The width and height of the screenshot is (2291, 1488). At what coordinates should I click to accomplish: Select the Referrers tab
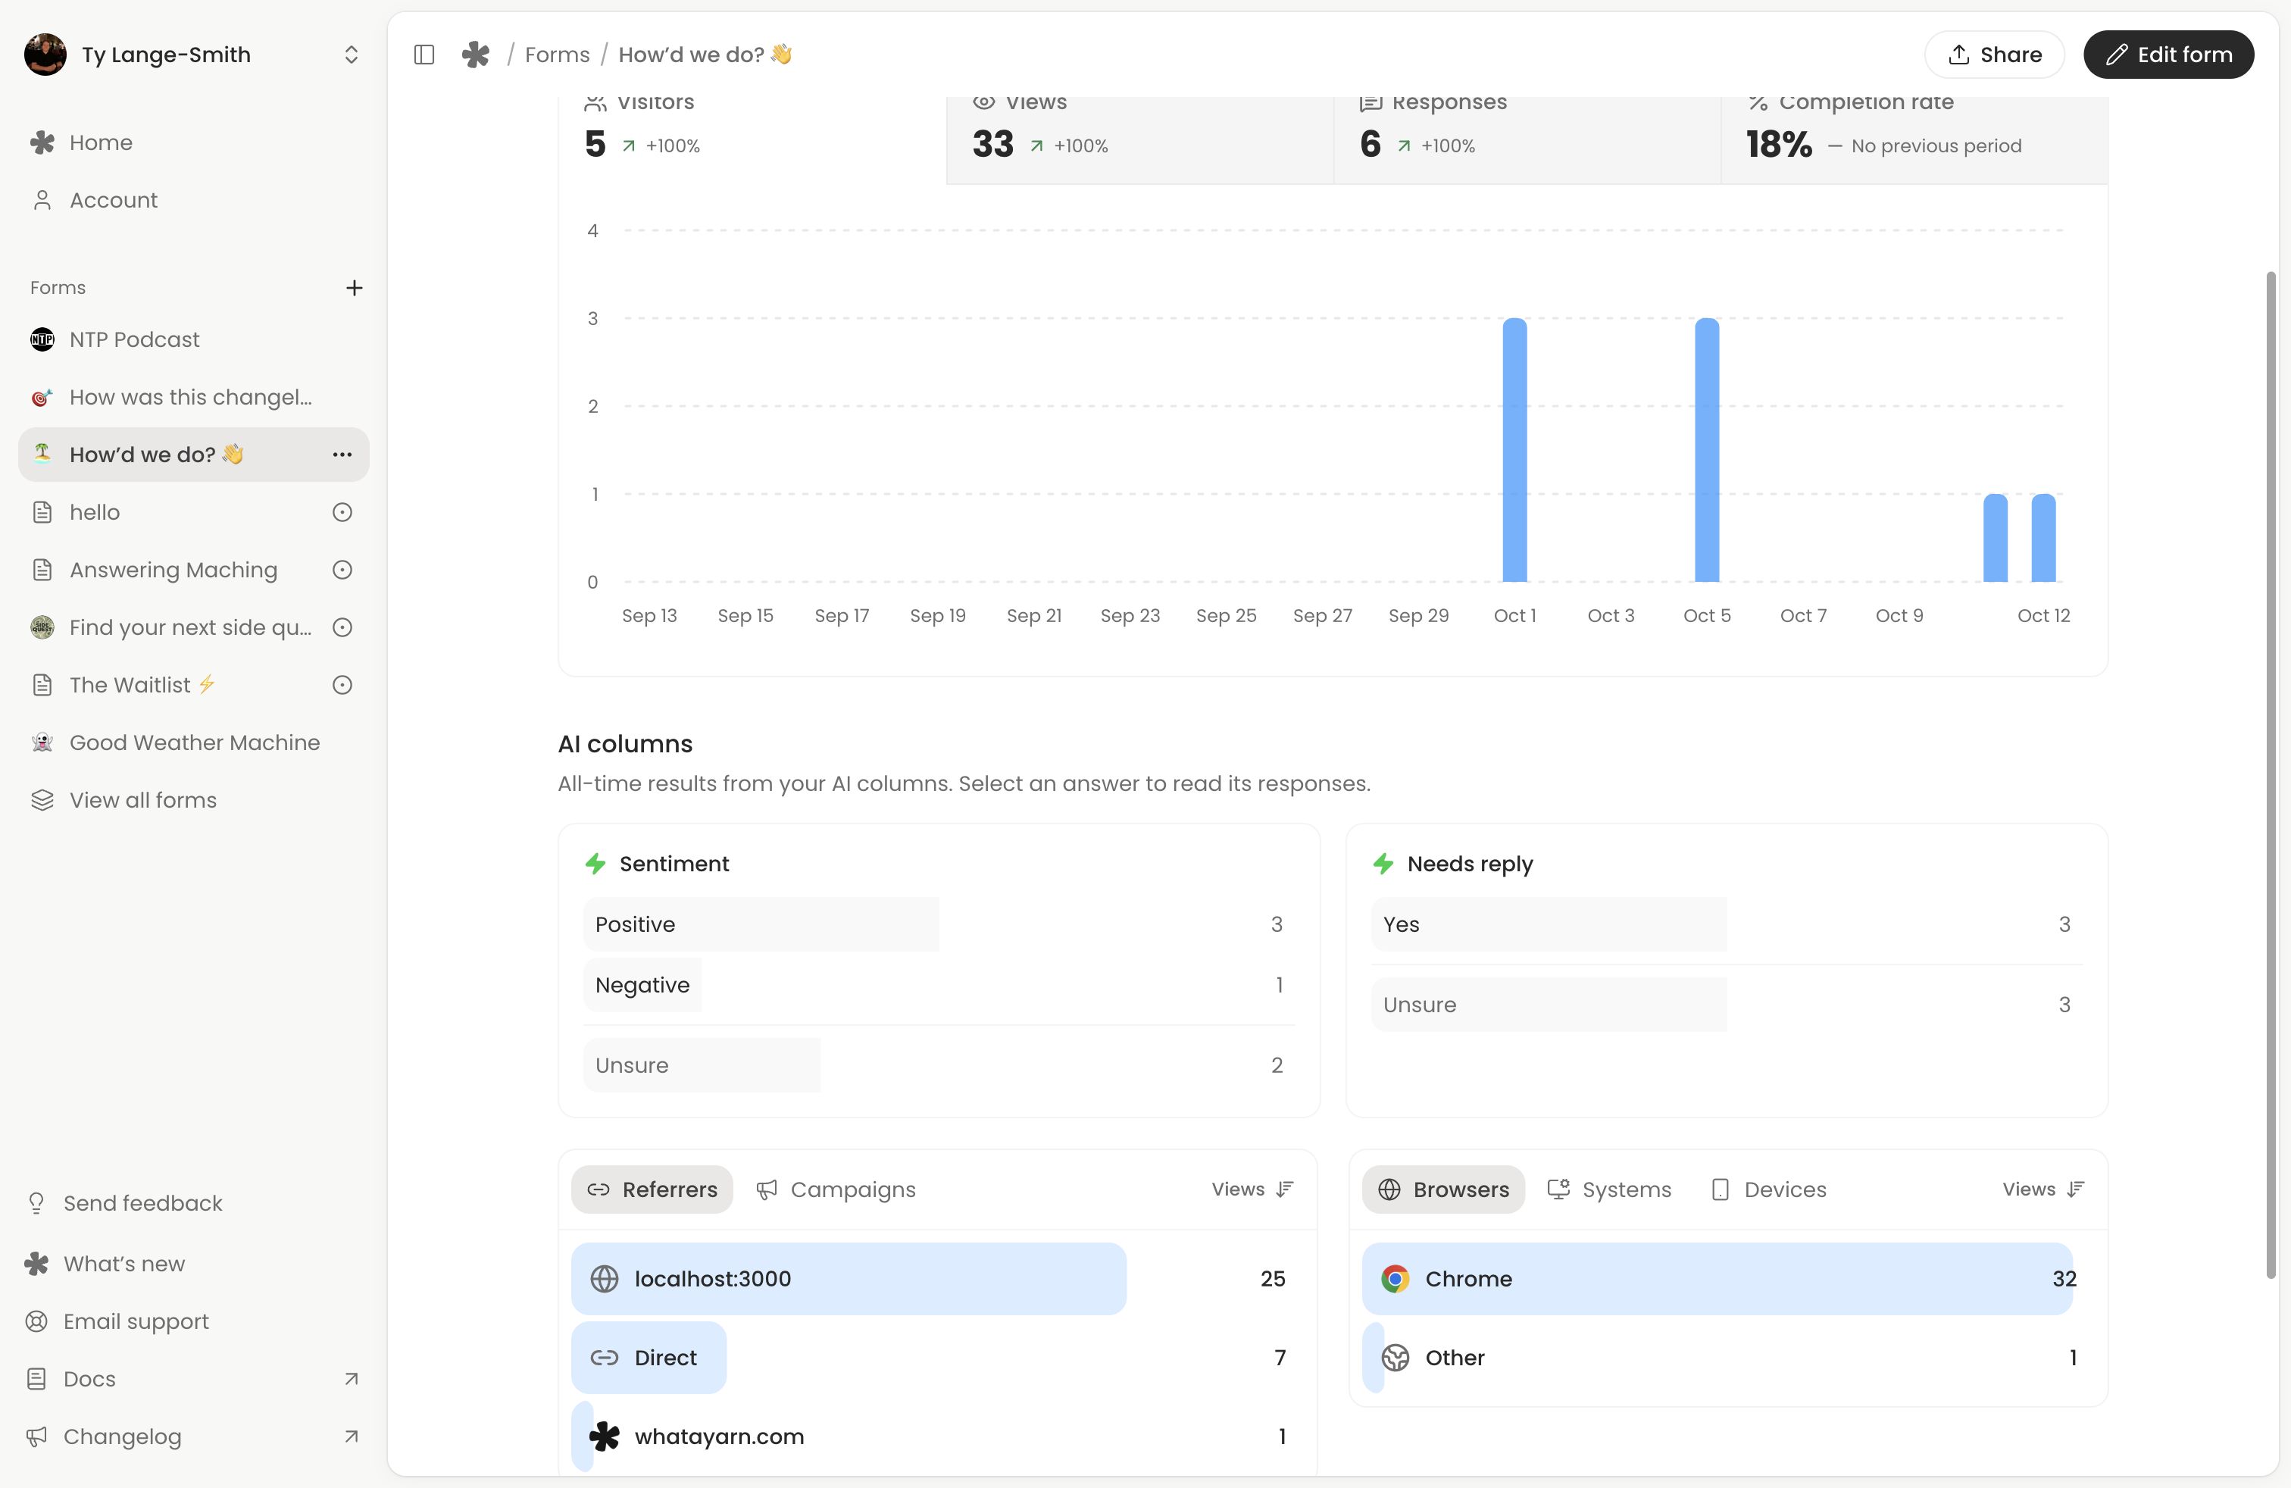(652, 1189)
